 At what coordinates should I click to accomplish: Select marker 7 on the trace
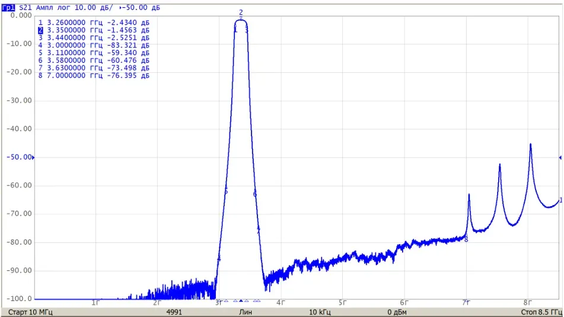click(x=258, y=230)
